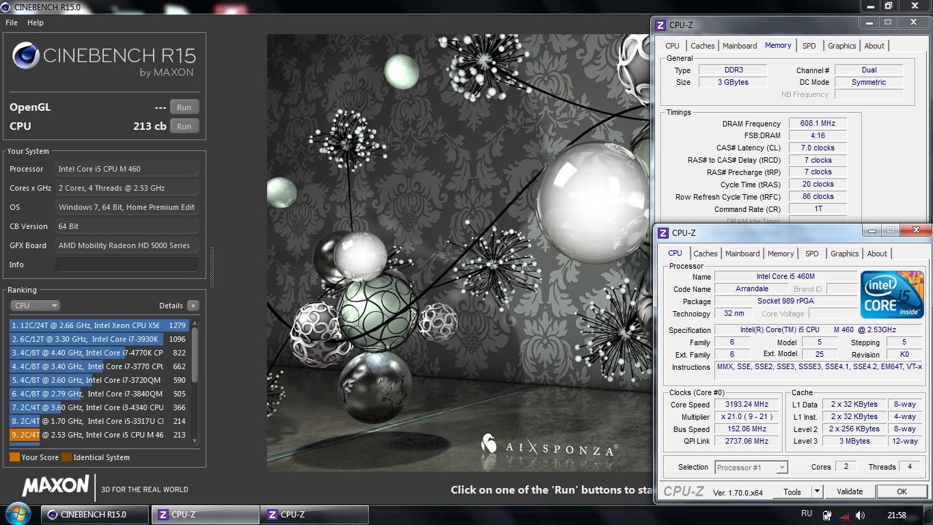Click the CPU-Z Tools button

click(x=792, y=492)
